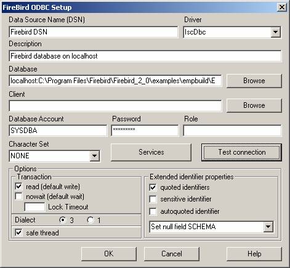Tick the 'autoquoted identifier' checkbox
290x268 pixels.
click(x=153, y=211)
